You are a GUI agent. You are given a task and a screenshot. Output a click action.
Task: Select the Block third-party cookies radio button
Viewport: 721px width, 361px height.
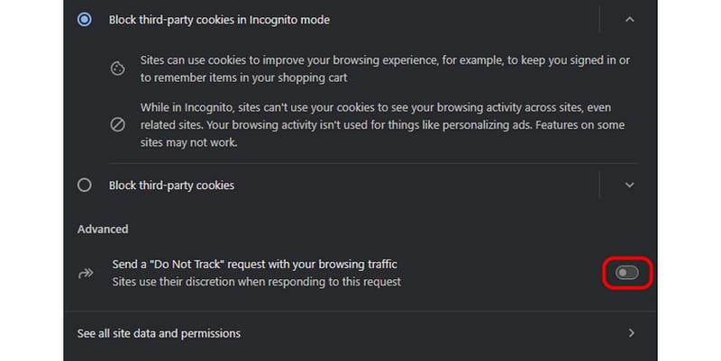tap(85, 185)
